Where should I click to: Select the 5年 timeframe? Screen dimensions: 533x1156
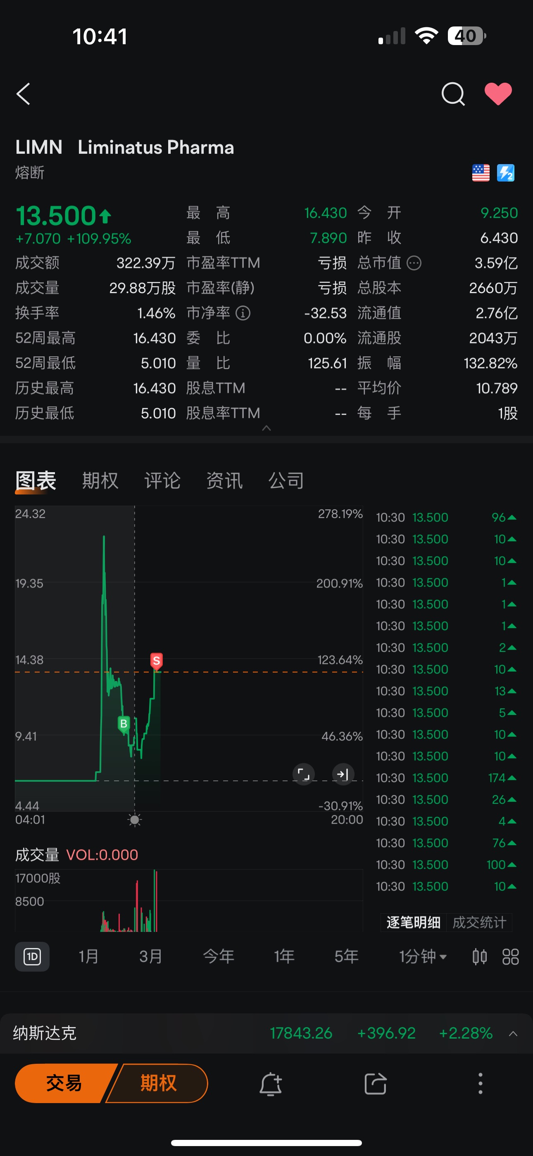(x=346, y=956)
